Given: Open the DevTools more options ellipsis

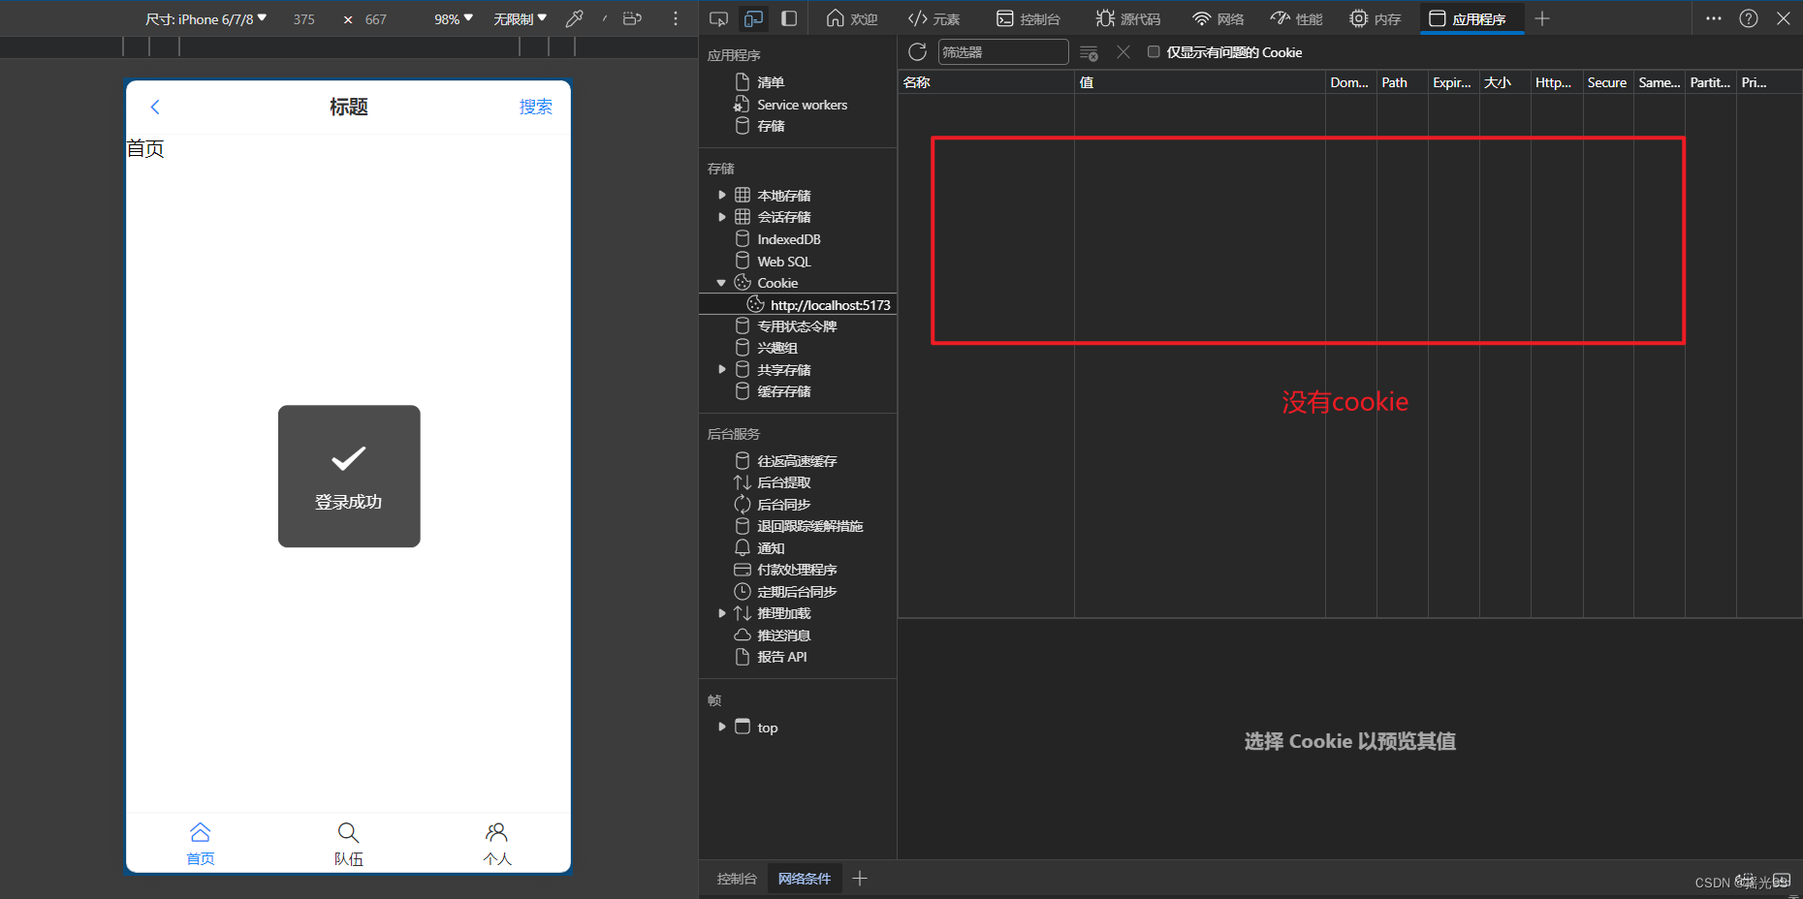Looking at the screenshot, I should click(x=1714, y=18).
